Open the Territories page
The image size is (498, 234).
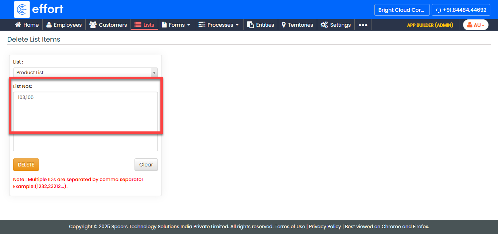(x=297, y=25)
